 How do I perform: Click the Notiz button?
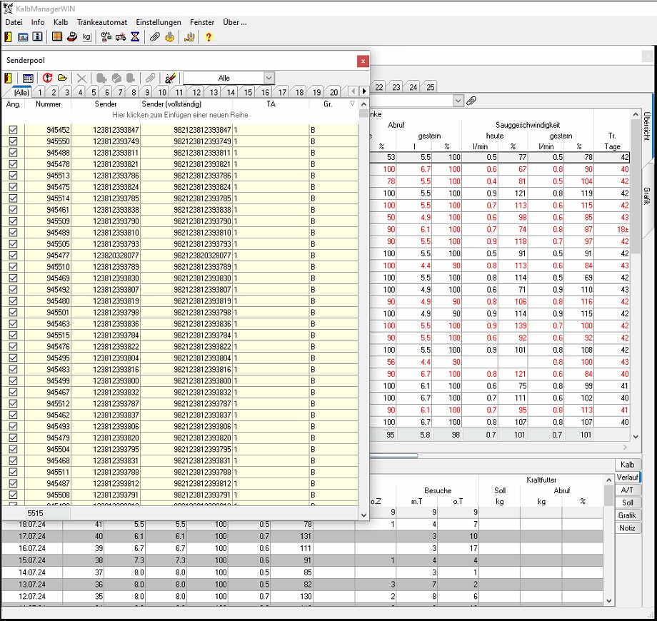(627, 528)
